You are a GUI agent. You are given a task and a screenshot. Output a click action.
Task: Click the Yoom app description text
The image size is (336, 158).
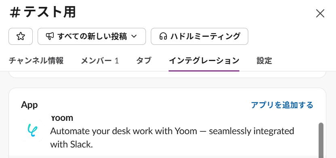pyautogui.click(x=172, y=138)
